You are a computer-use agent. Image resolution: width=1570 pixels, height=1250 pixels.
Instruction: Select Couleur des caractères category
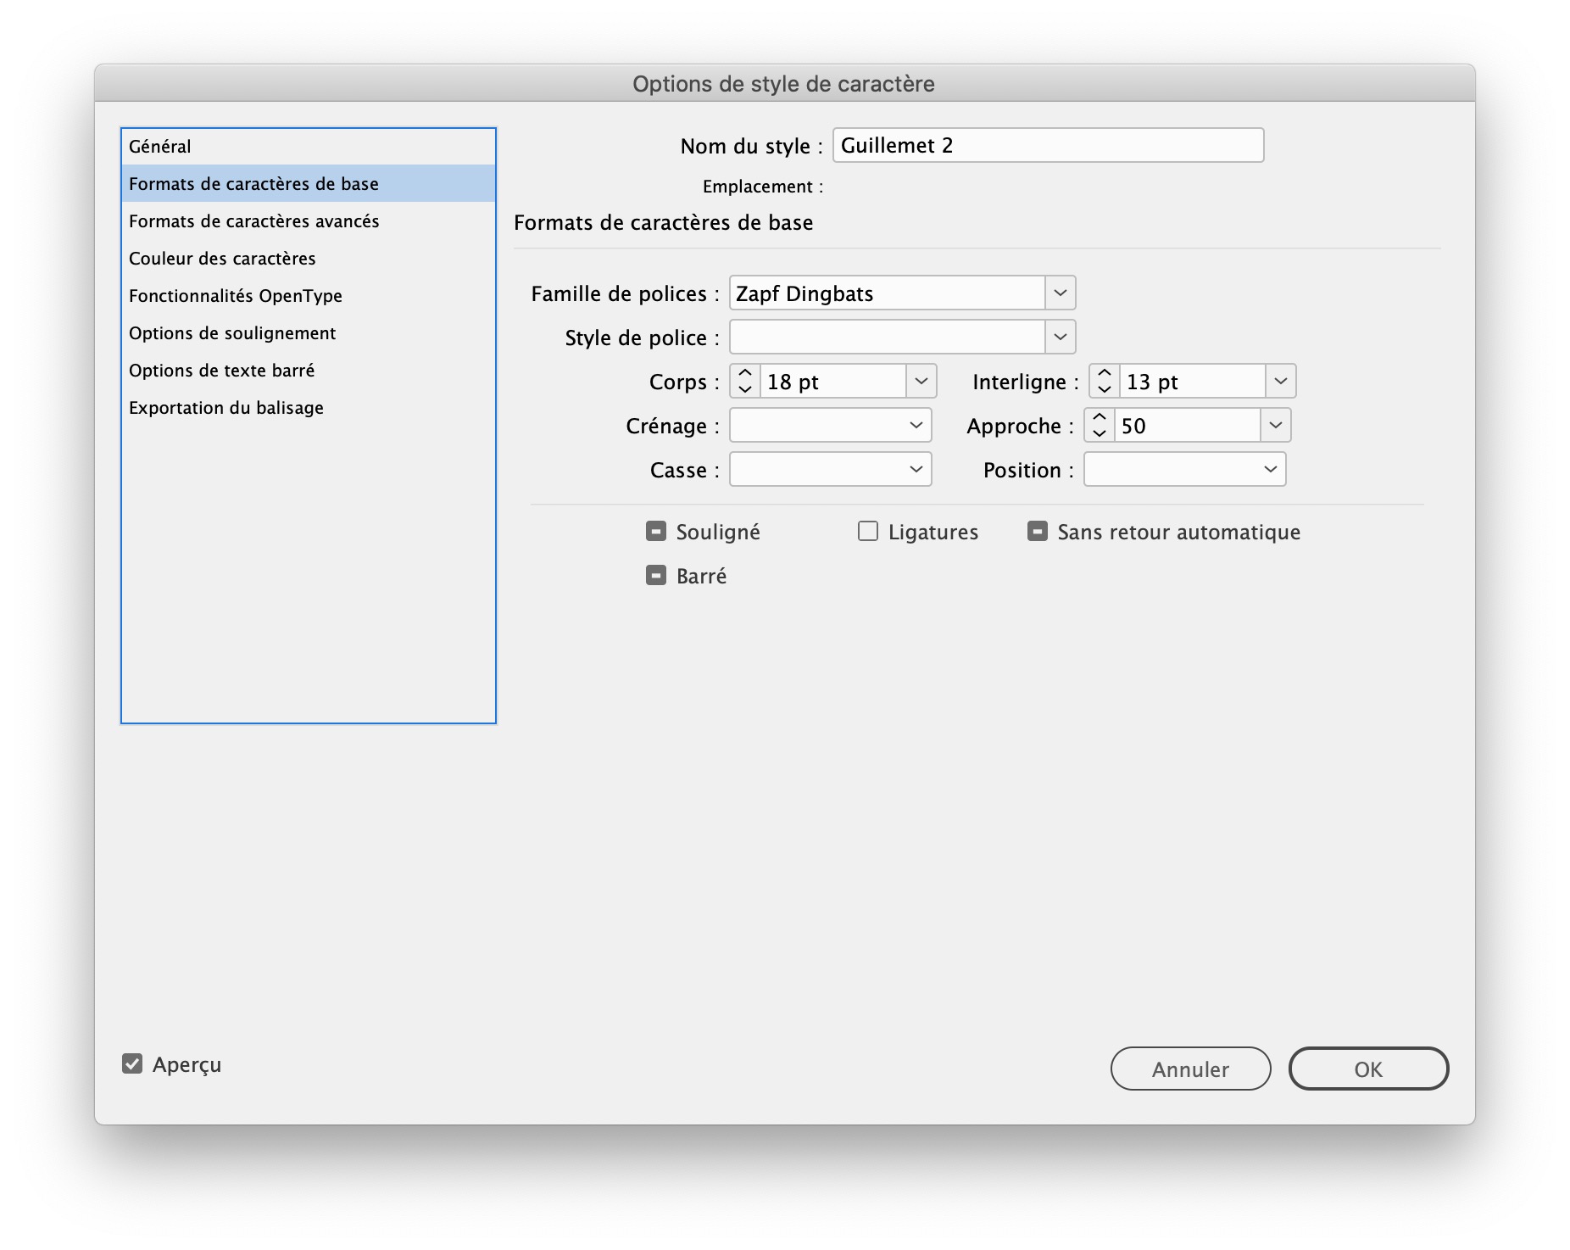[x=222, y=258]
